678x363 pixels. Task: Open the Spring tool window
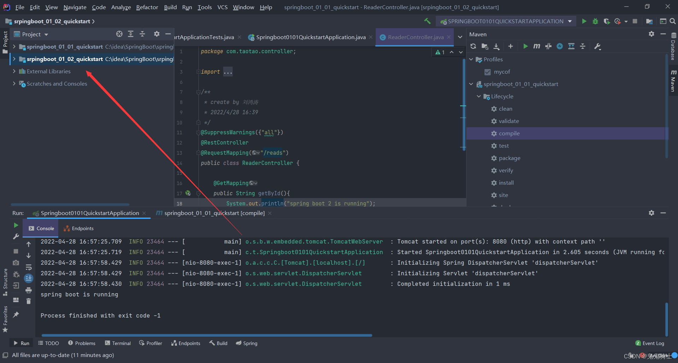[246, 343]
